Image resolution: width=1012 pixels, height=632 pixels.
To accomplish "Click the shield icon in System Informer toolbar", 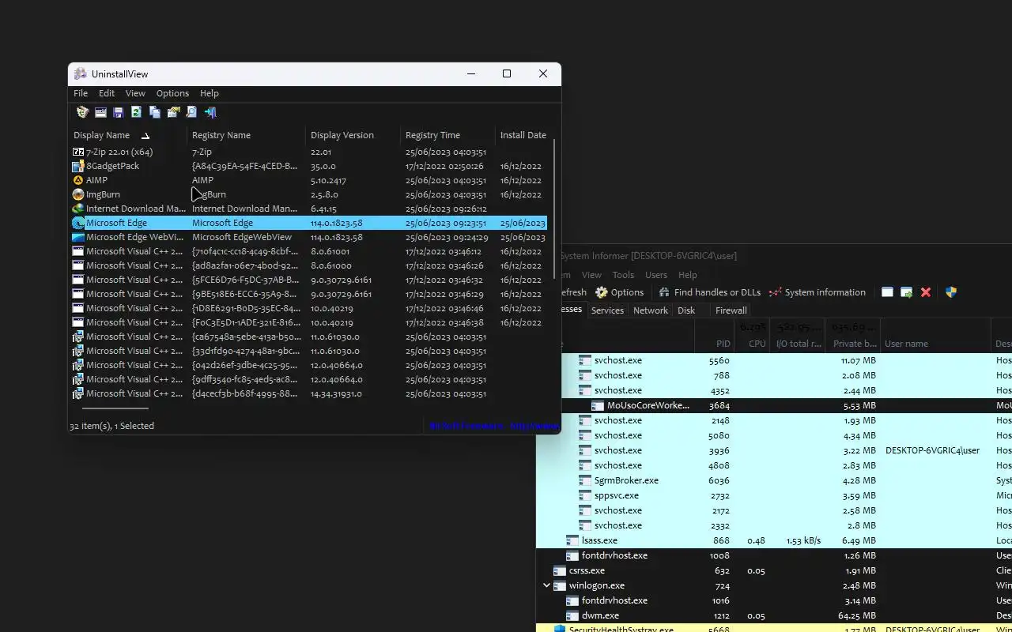I will [951, 292].
